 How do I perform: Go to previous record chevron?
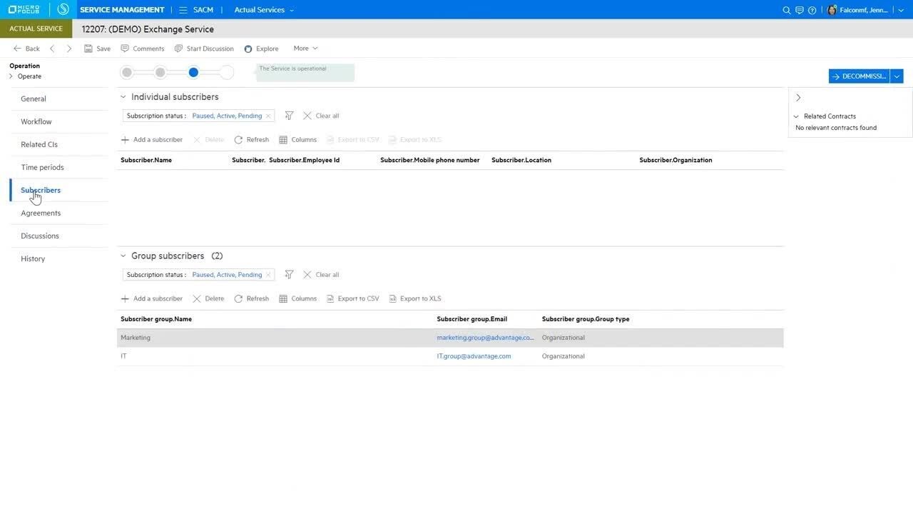(x=52, y=49)
